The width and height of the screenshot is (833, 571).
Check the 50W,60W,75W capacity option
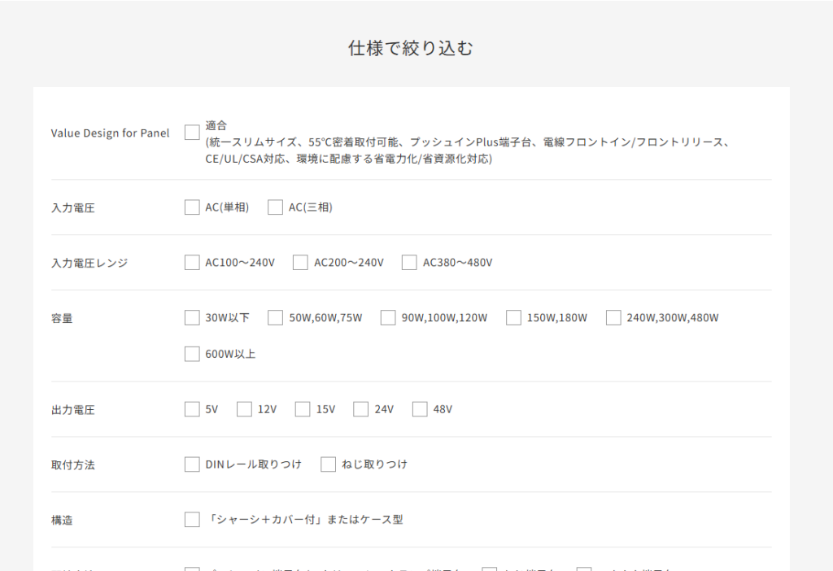[275, 318]
